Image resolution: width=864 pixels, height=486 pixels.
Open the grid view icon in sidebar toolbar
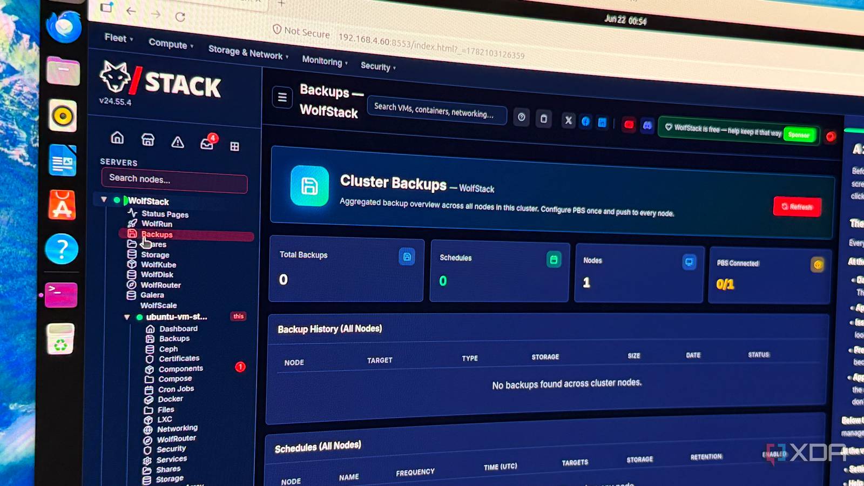234,146
